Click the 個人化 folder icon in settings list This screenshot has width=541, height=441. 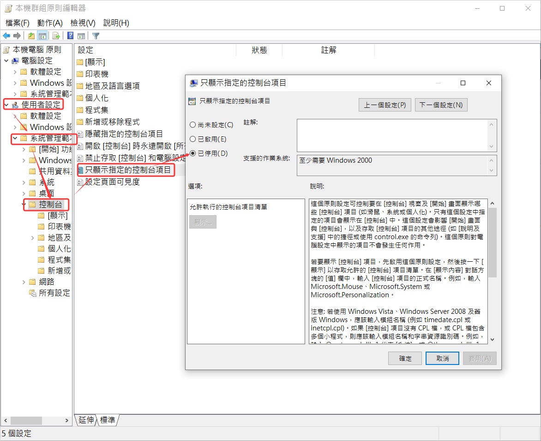point(80,98)
